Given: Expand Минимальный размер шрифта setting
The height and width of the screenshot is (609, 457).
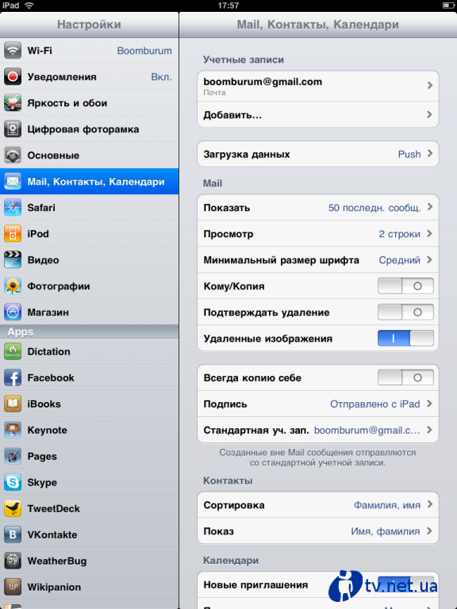Looking at the screenshot, I should [x=318, y=260].
